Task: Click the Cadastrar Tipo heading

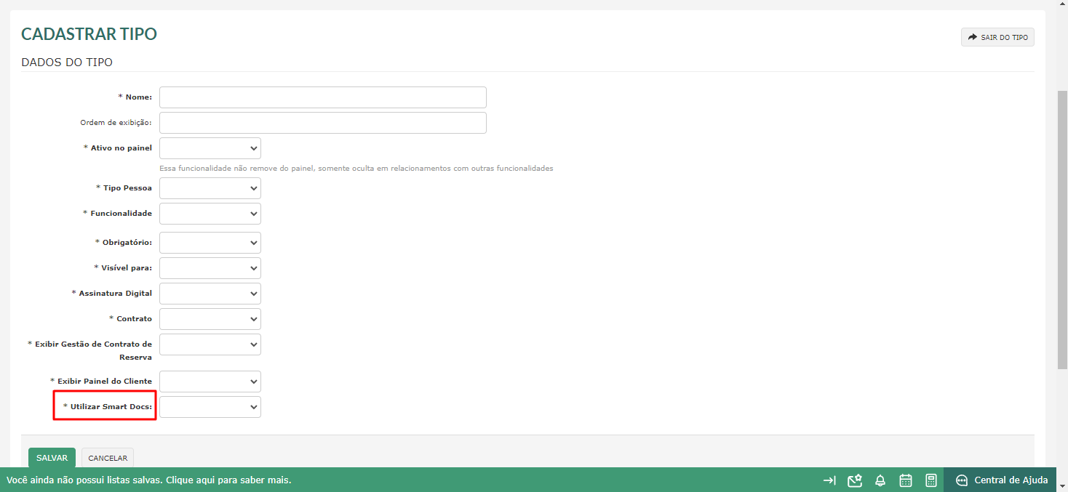Action: point(89,34)
